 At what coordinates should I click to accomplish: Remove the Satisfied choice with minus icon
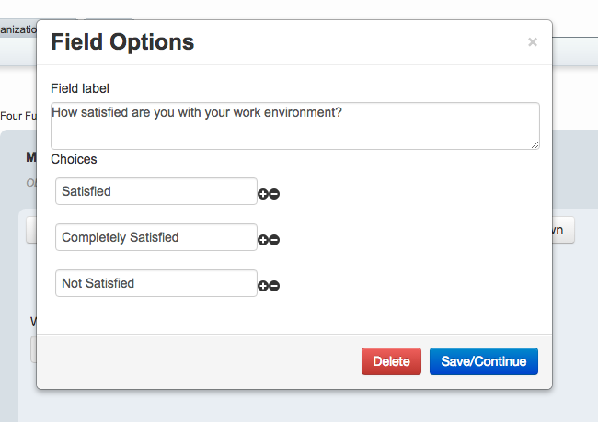tap(274, 194)
